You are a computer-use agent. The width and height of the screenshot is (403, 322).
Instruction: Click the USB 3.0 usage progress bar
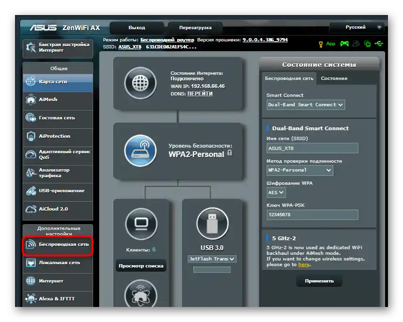212,269
